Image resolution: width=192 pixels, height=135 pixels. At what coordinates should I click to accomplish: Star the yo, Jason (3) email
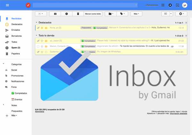pyautogui.click(x=42, y=41)
